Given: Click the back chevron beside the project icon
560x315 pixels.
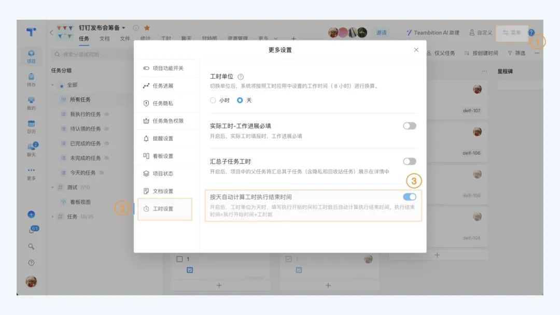Looking at the screenshot, I should pos(51,33).
